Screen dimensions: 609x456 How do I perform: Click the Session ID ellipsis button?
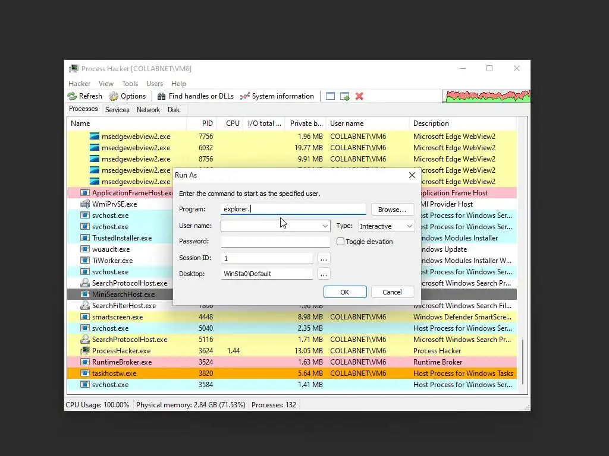[x=324, y=258]
